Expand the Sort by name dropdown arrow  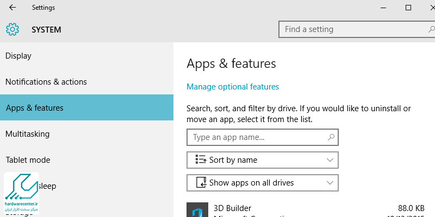(x=330, y=160)
